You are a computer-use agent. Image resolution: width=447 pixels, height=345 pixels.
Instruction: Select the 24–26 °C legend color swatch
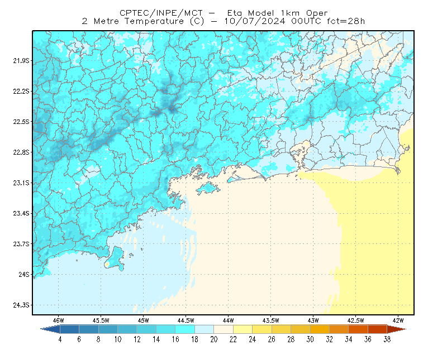[262, 329]
